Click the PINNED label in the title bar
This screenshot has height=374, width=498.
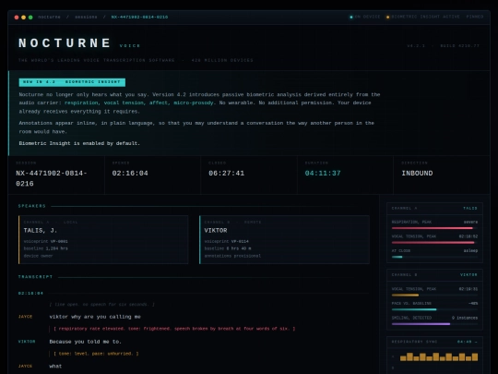475,17
